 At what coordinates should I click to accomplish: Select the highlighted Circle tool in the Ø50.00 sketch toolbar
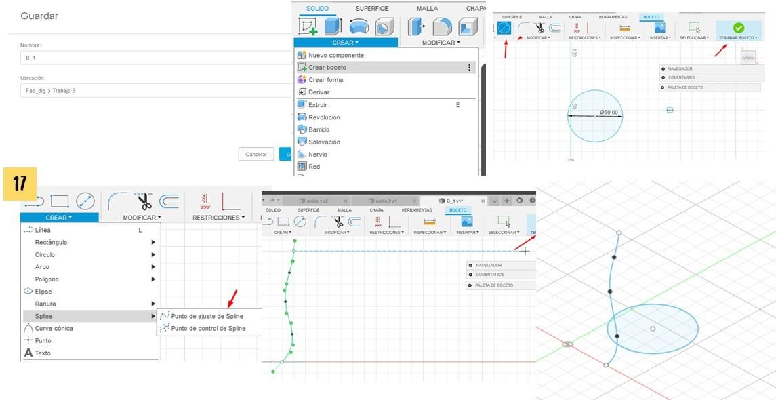504,28
